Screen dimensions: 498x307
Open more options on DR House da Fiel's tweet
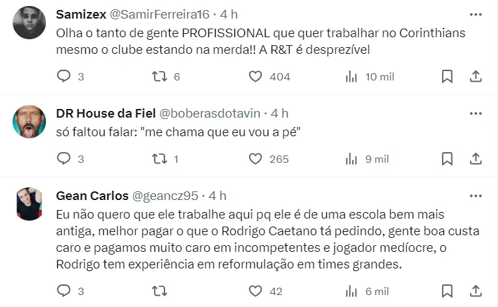pos(475,113)
